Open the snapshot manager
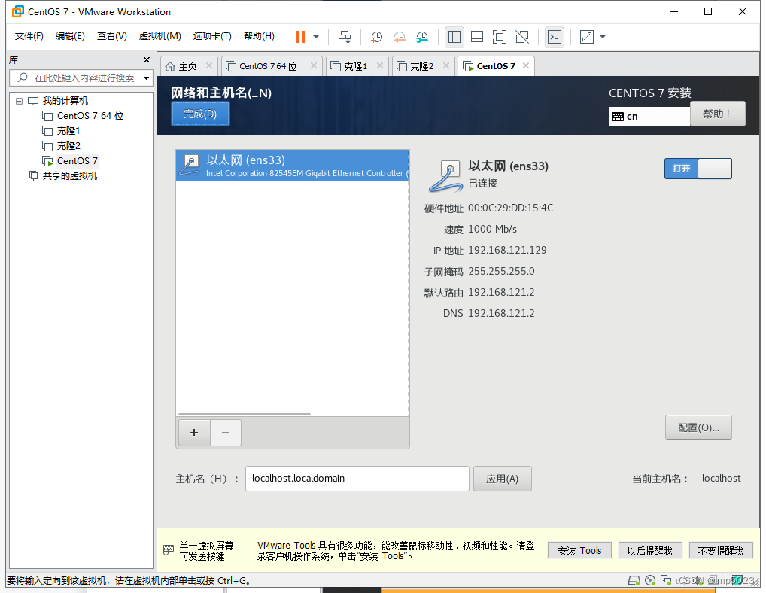The height and width of the screenshot is (593, 766). [x=423, y=37]
